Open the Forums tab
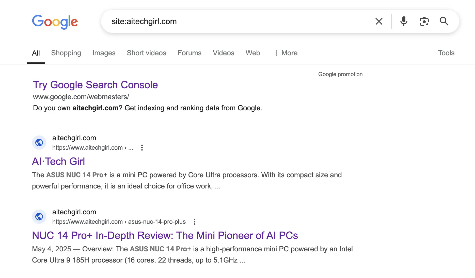Screen dimensions: 475x278 pos(189,53)
